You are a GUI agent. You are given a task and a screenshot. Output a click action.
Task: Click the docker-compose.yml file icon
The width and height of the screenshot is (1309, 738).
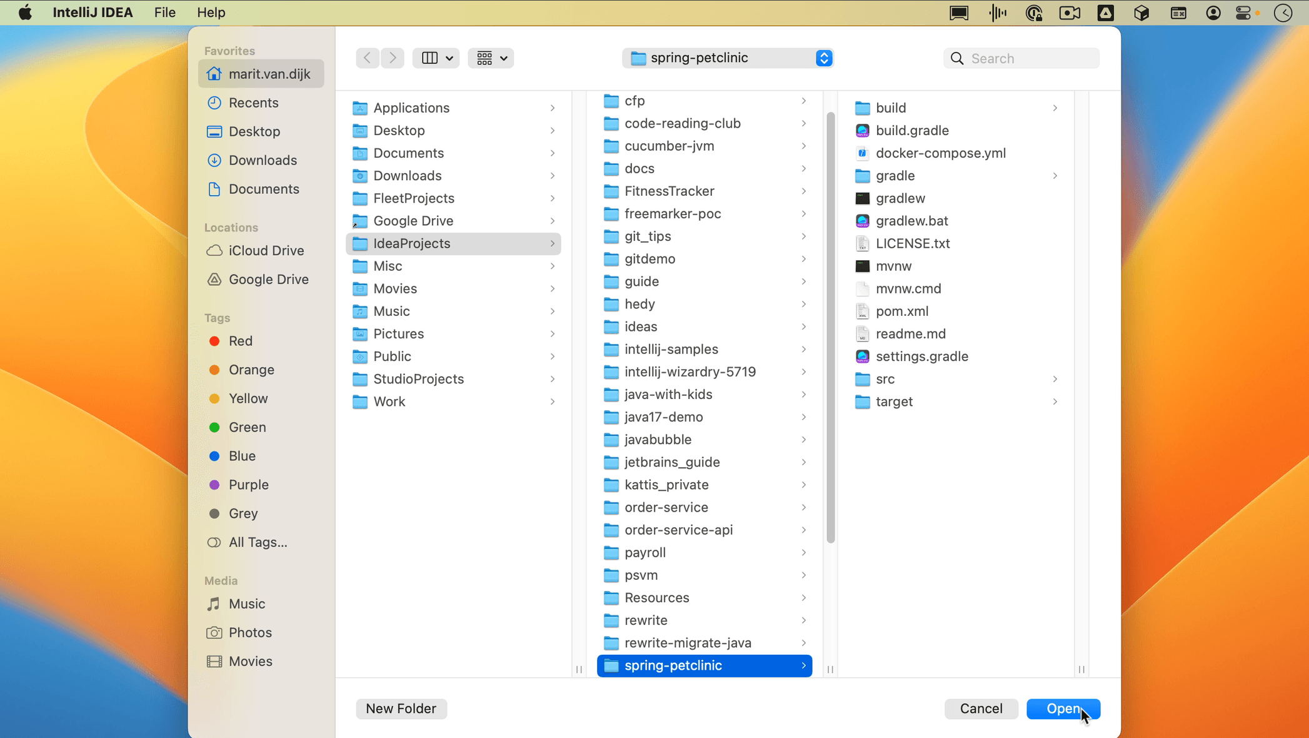pyautogui.click(x=863, y=153)
